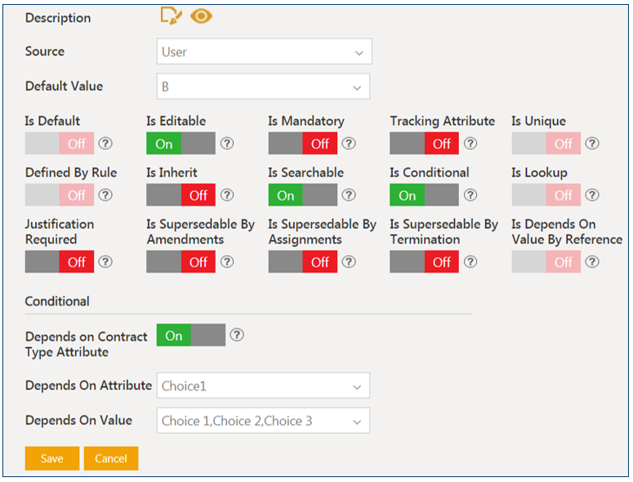Show help for Justification Required
Screen dimensions: 633x482
pos(105,262)
